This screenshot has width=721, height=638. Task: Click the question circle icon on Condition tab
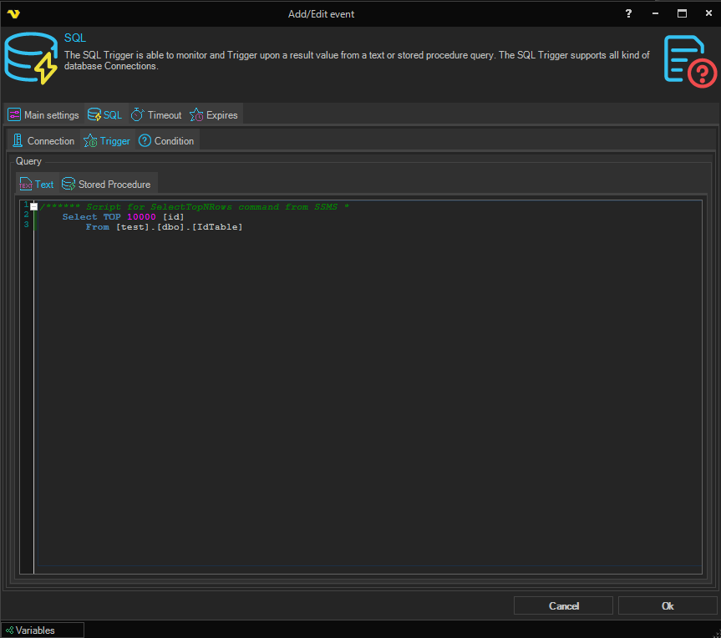(145, 141)
